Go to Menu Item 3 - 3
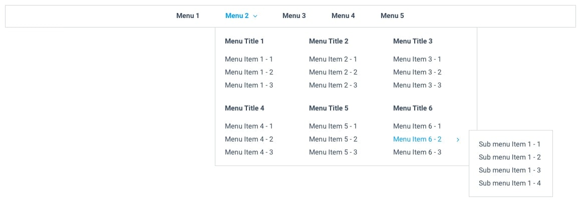Image resolution: width=581 pixels, height=202 pixels. click(417, 85)
